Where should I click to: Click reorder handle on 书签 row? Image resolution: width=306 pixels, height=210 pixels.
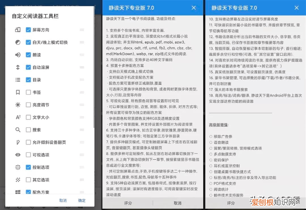pyautogui.click(x=82, y=92)
